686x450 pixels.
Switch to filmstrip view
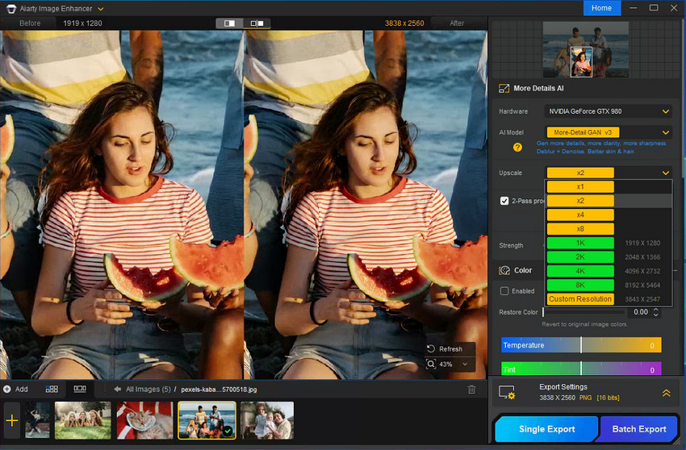pos(80,389)
